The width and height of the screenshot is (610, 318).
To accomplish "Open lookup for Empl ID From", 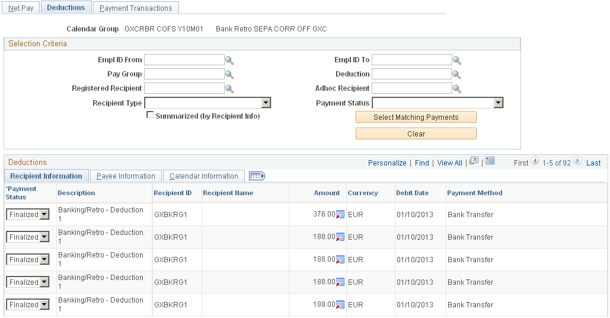I will (229, 61).
